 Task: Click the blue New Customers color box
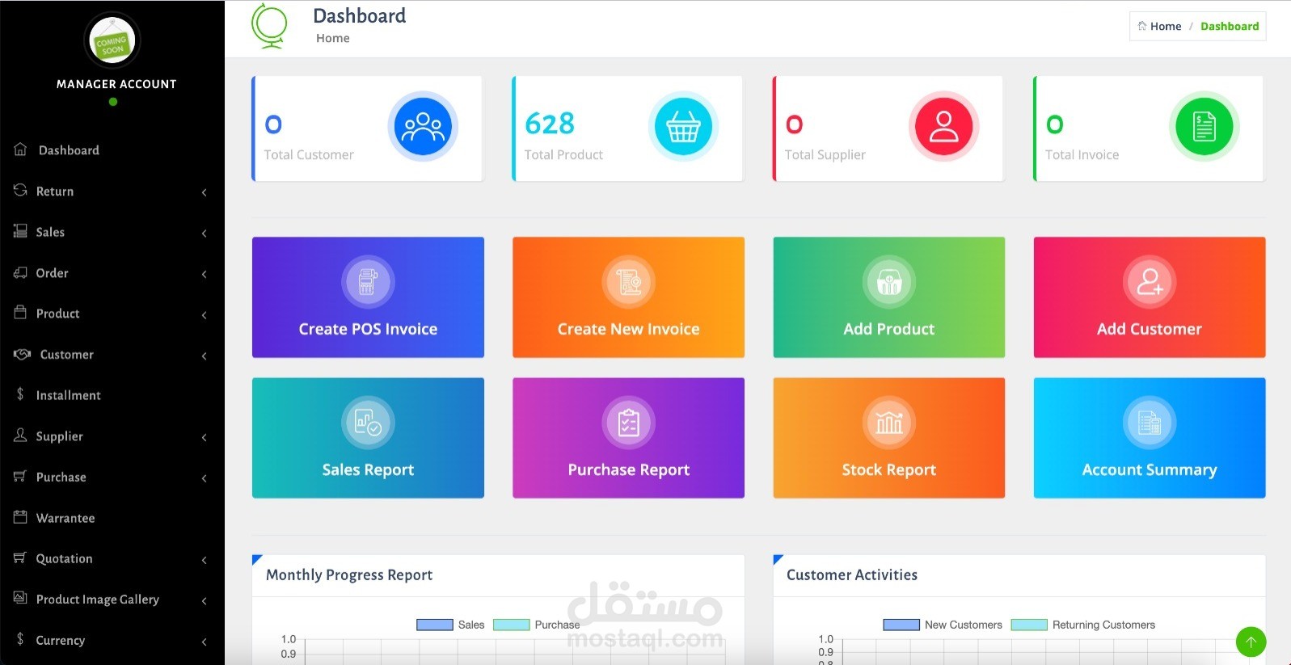coord(901,625)
